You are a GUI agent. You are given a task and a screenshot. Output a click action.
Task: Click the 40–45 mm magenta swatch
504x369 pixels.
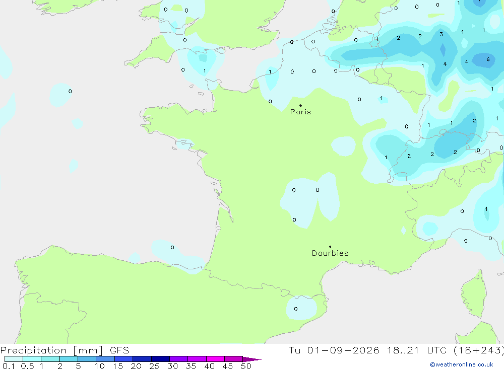215,359
